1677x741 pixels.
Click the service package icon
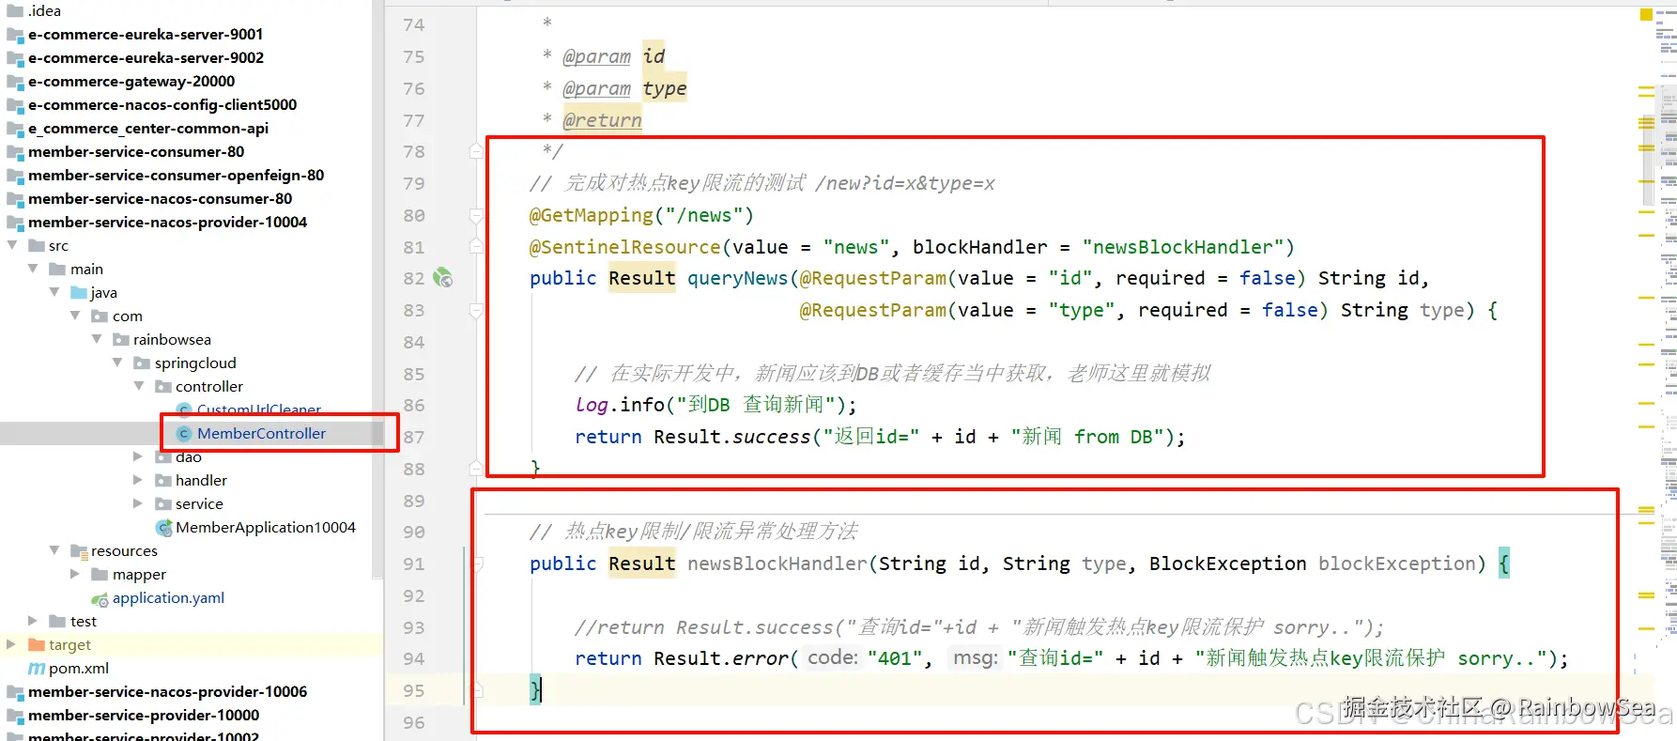pyautogui.click(x=163, y=504)
